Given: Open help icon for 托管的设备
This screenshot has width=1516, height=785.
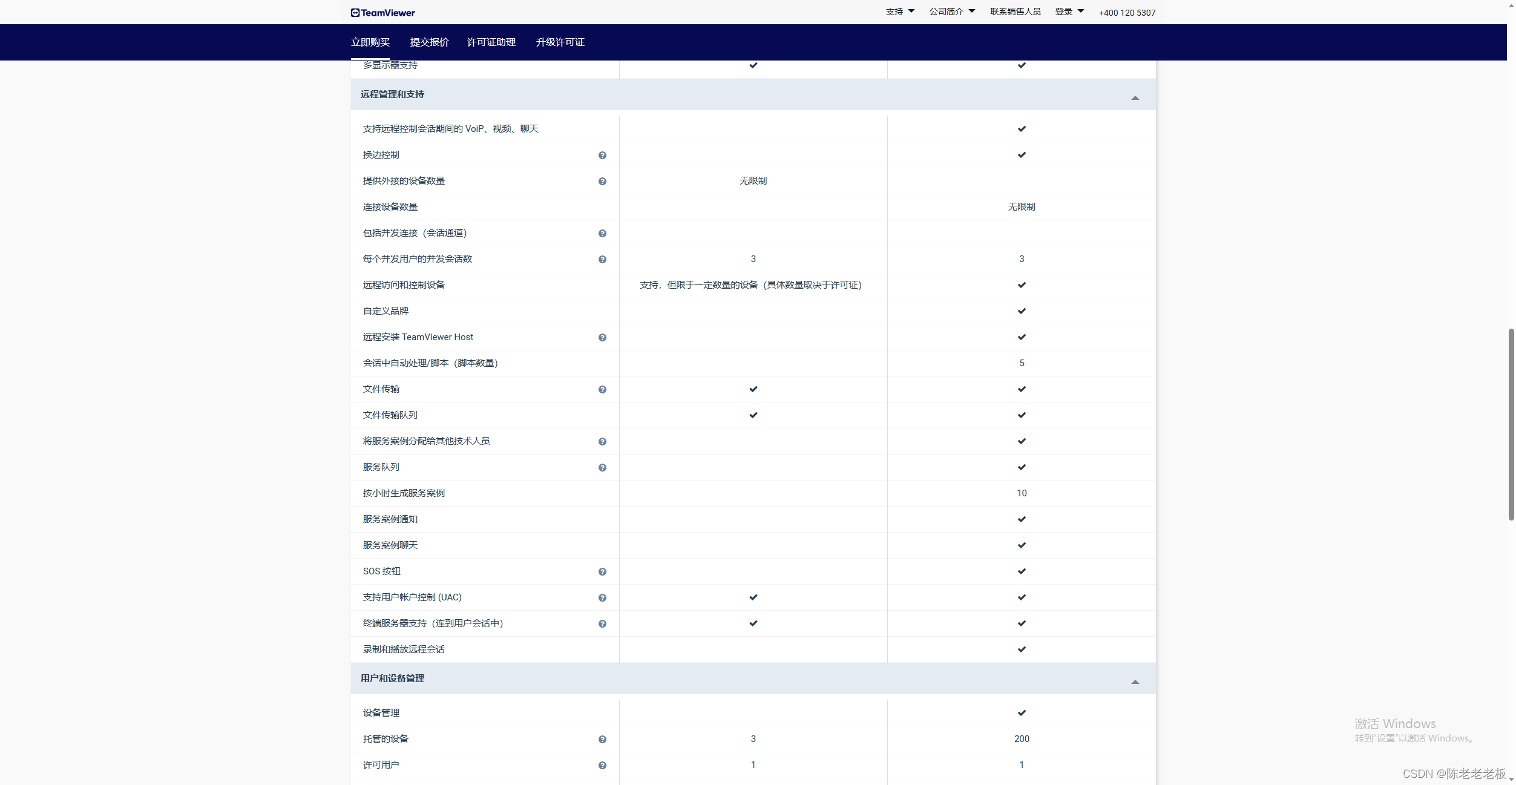Looking at the screenshot, I should coord(602,740).
